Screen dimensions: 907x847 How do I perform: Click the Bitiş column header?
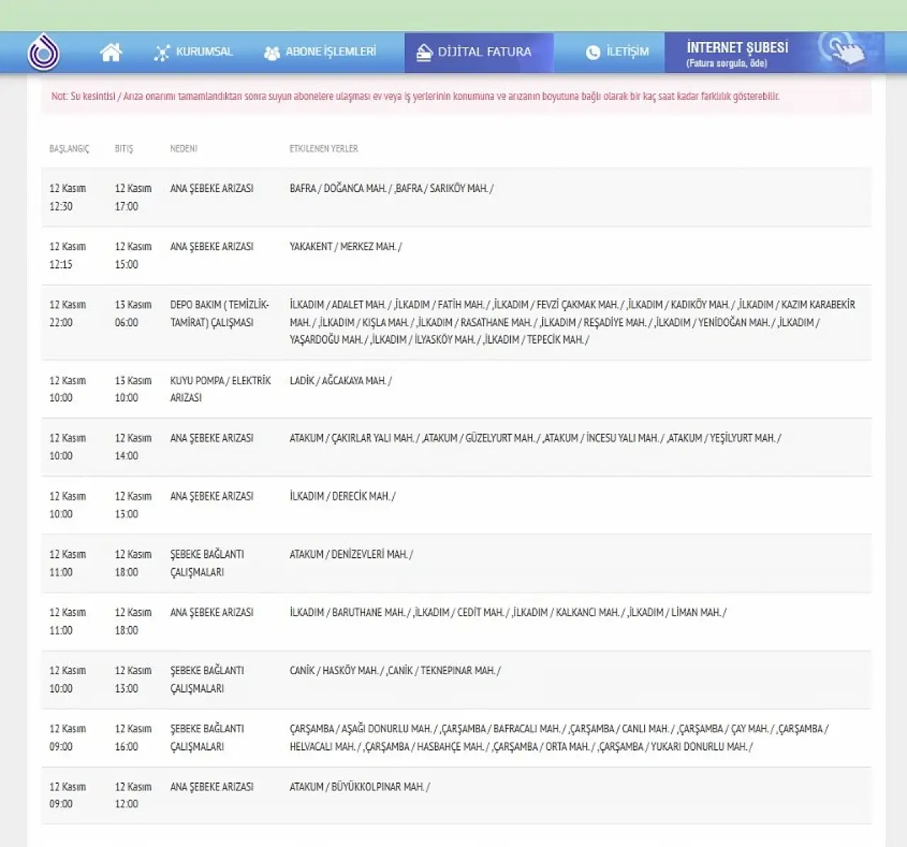[124, 149]
